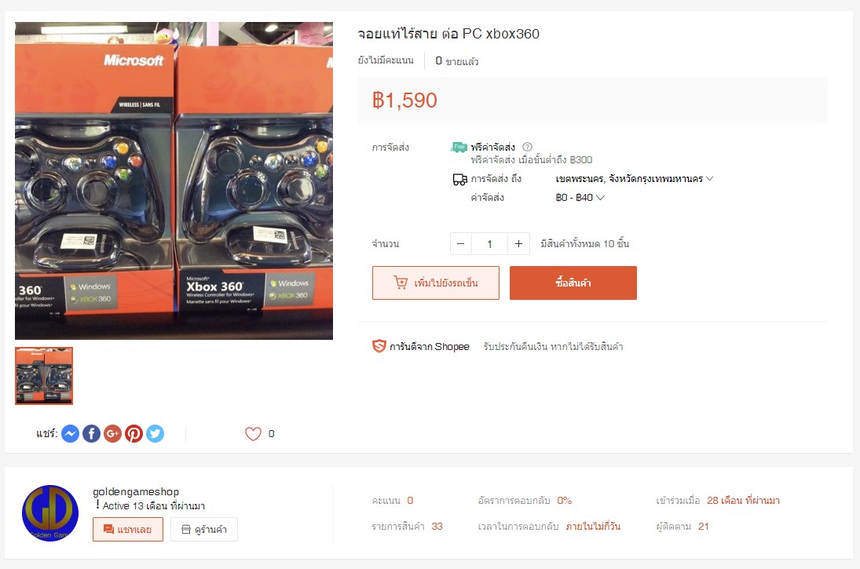This screenshot has width=860, height=569.
Task: Expand the shipping destination dropdown
Action: tap(634, 179)
